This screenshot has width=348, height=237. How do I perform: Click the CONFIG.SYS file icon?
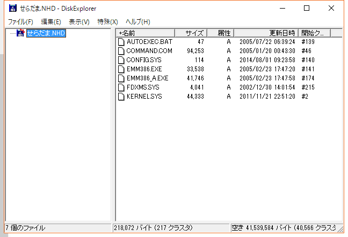(x=121, y=60)
